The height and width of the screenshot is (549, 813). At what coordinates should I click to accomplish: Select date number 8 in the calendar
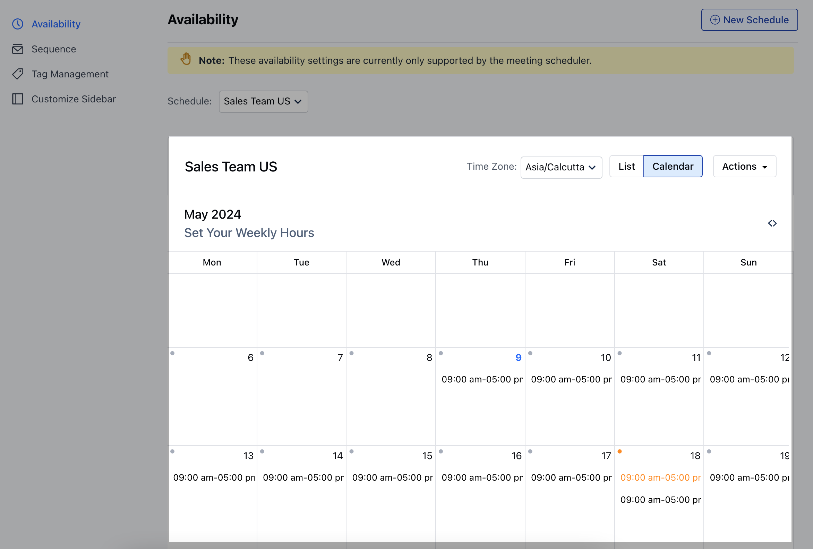[x=429, y=357]
